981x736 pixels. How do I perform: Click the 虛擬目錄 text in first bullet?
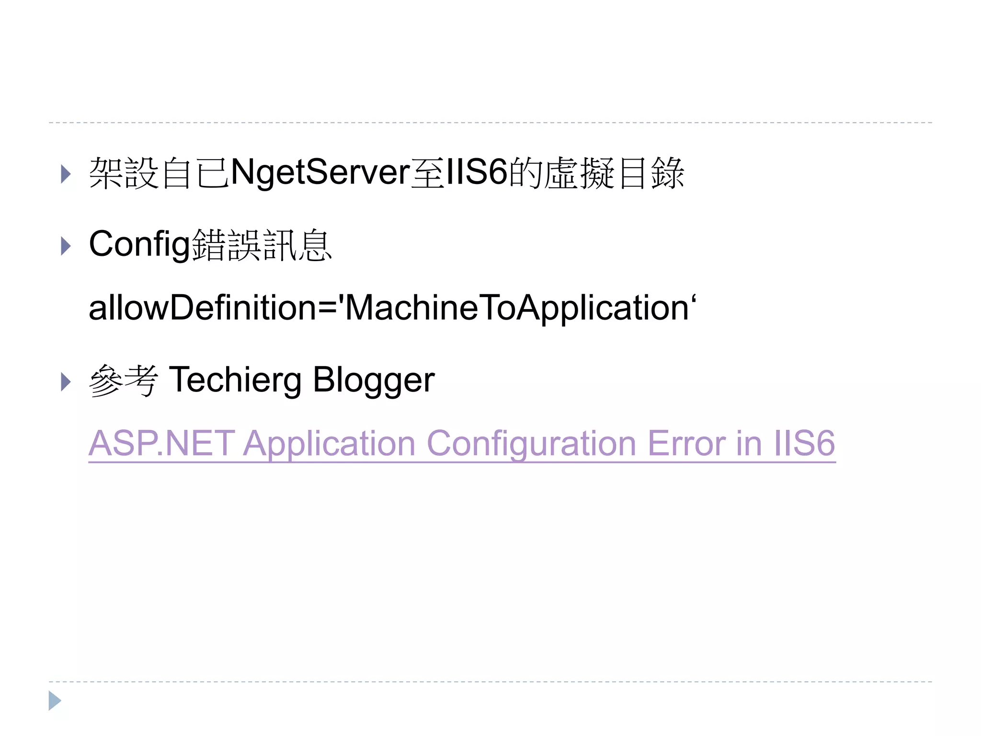pos(615,173)
